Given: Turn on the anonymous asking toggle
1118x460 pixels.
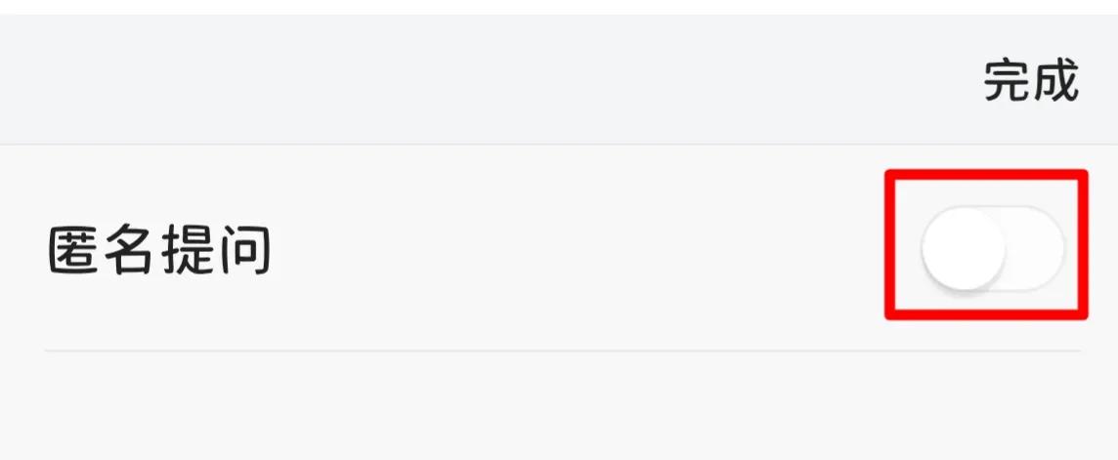Looking at the screenshot, I should (x=991, y=246).
